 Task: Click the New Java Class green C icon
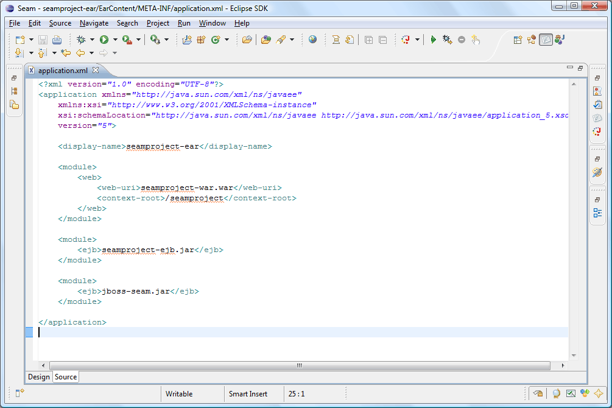click(216, 40)
